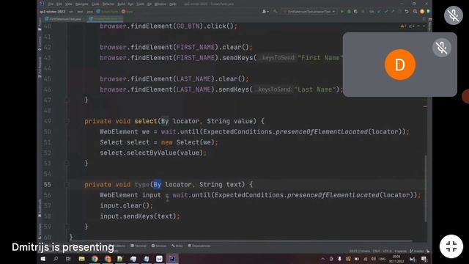The height and width of the screenshot is (264, 469).
Task: Toggle your muted microphone indicator top right
Action: pyautogui.click(x=454, y=15)
